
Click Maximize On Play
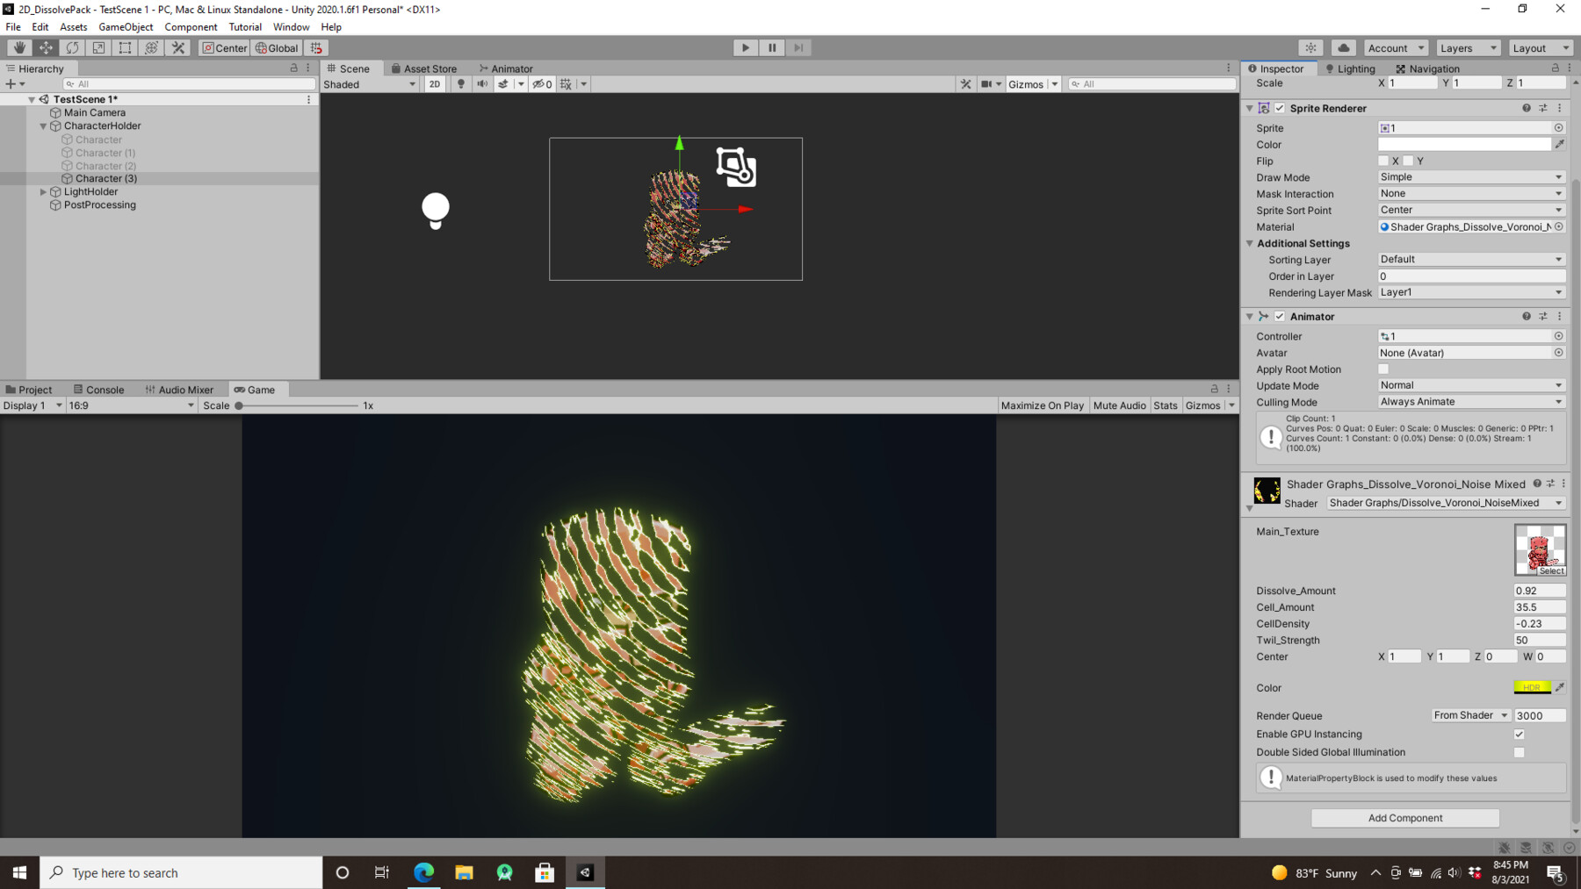point(1042,405)
